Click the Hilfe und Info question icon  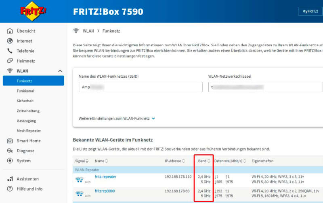[10, 189]
